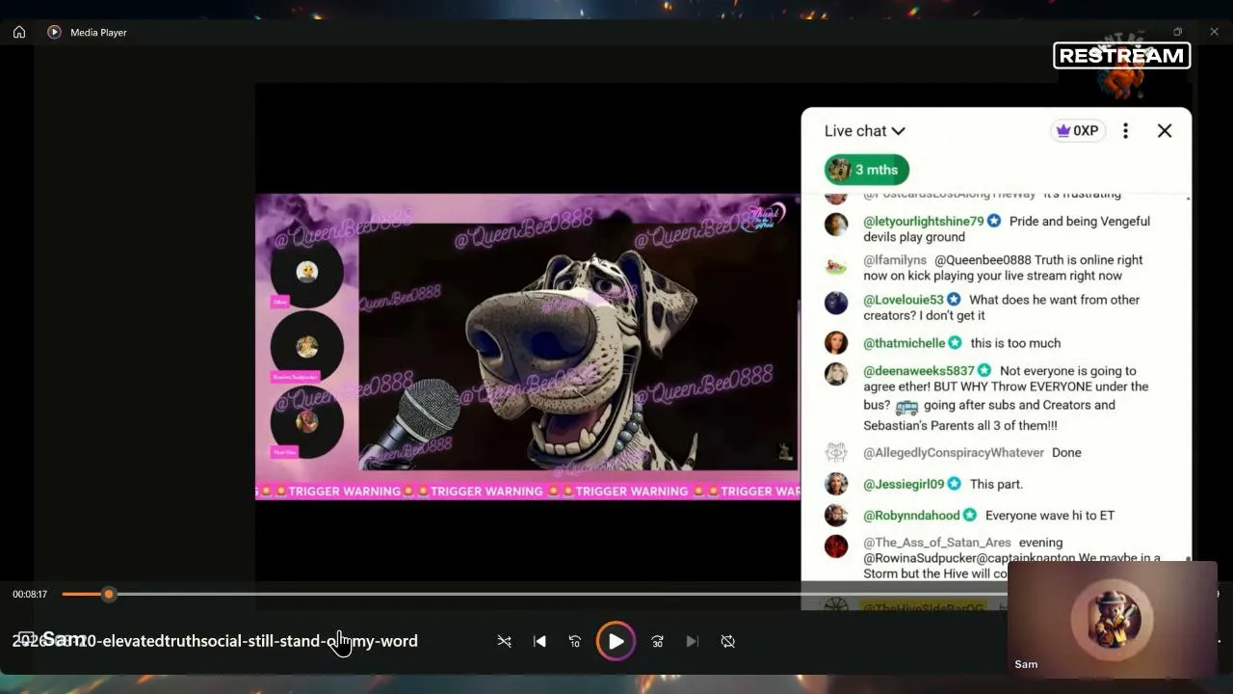Click @lfamilyns's avatar

point(836,263)
